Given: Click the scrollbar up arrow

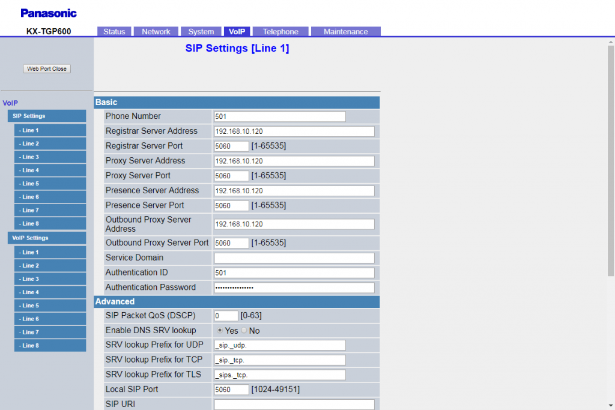Looking at the screenshot, I should (611, 41).
